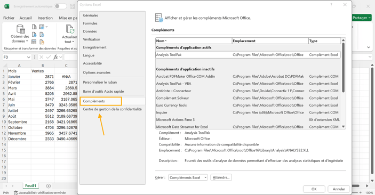Sort by the Nom column header

194,41
